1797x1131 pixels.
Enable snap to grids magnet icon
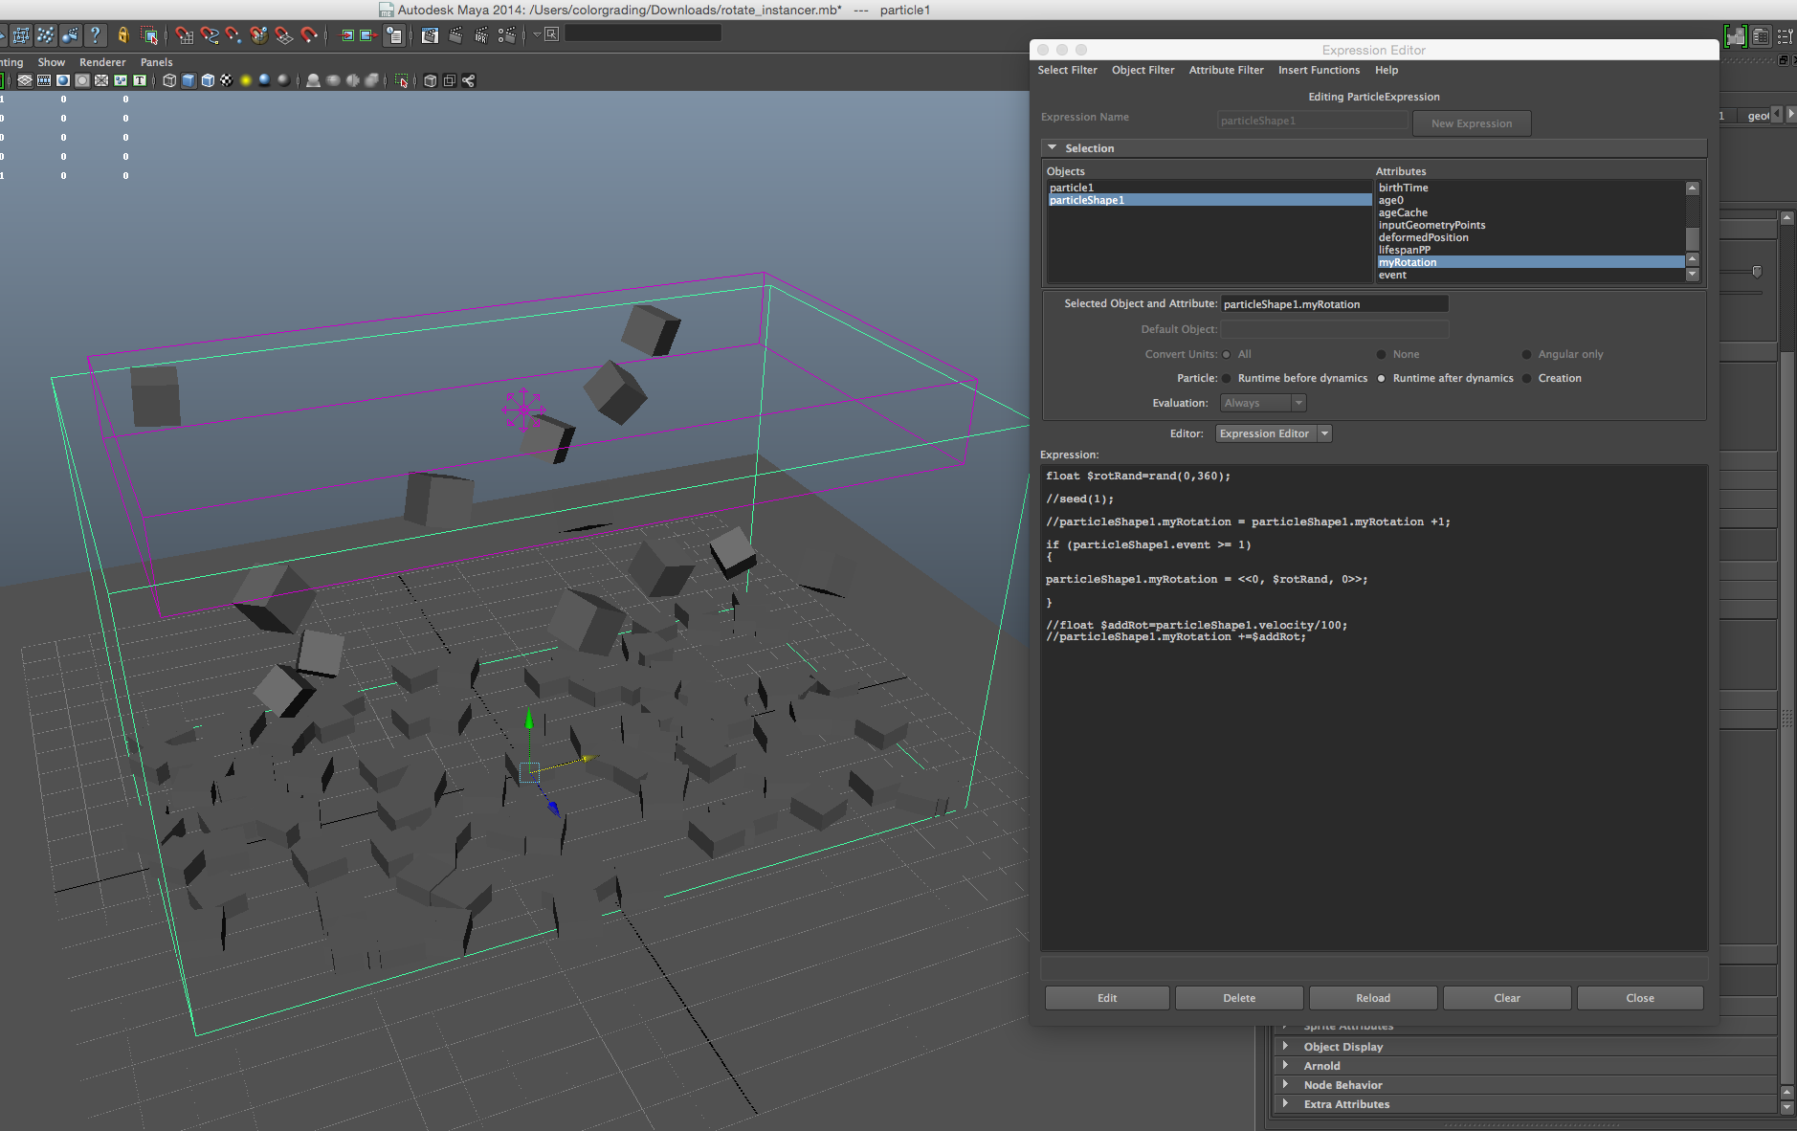(185, 35)
